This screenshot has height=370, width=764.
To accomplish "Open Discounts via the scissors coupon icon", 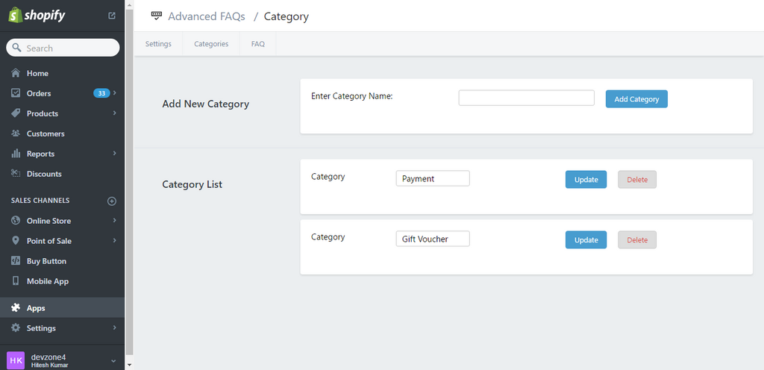I will pyautogui.click(x=16, y=174).
